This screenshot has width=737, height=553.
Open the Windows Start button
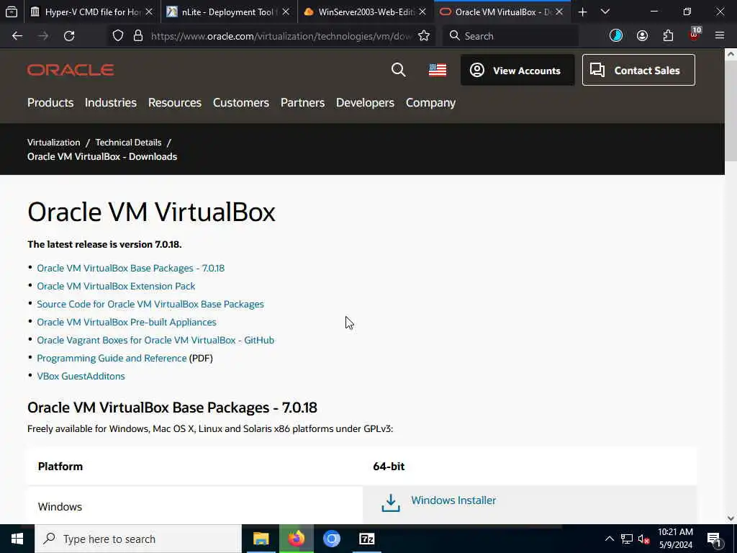pyautogui.click(x=17, y=539)
